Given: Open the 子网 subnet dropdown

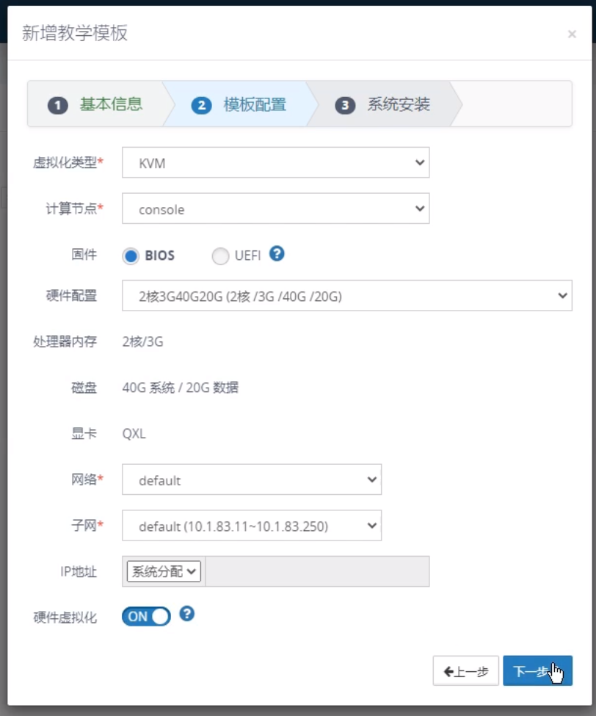Looking at the screenshot, I should (252, 526).
